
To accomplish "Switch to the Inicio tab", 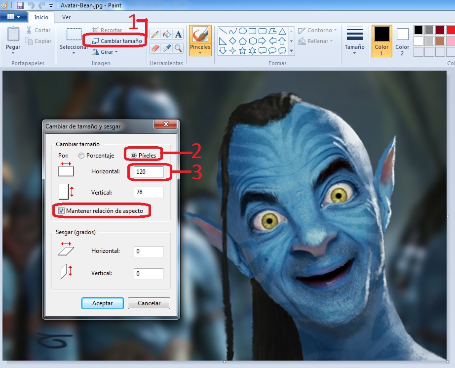I will coord(41,17).
